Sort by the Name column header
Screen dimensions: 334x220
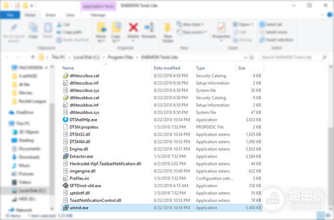tap(68, 68)
